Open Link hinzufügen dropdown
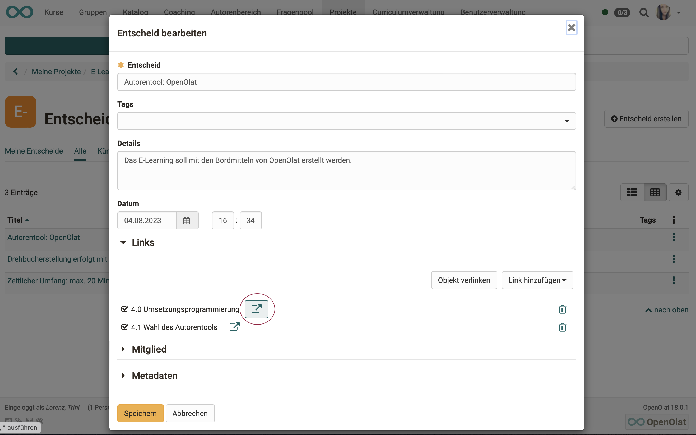This screenshot has width=696, height=435. point(537,280)
